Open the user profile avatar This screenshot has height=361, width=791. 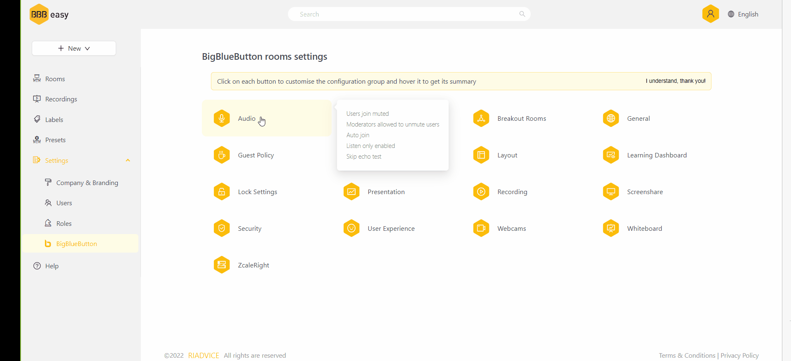pyautogui.click(x=711, y=14)
